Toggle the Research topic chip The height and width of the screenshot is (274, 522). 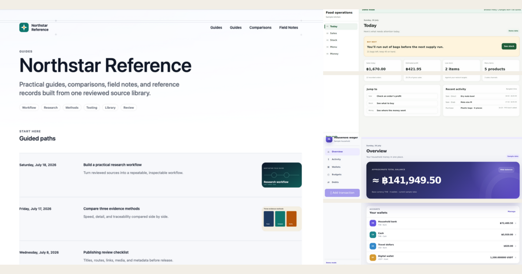51,107
